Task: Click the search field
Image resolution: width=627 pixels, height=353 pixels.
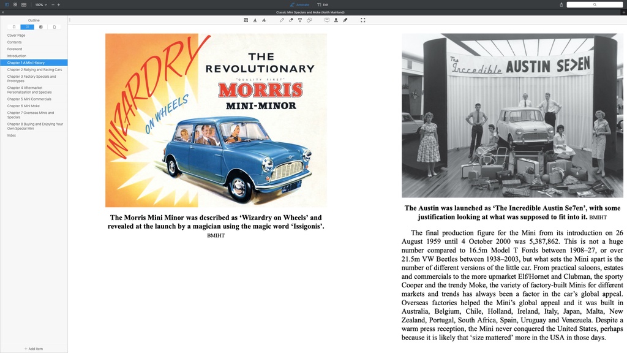Action: pyautogui.click(x=594, y=4)
